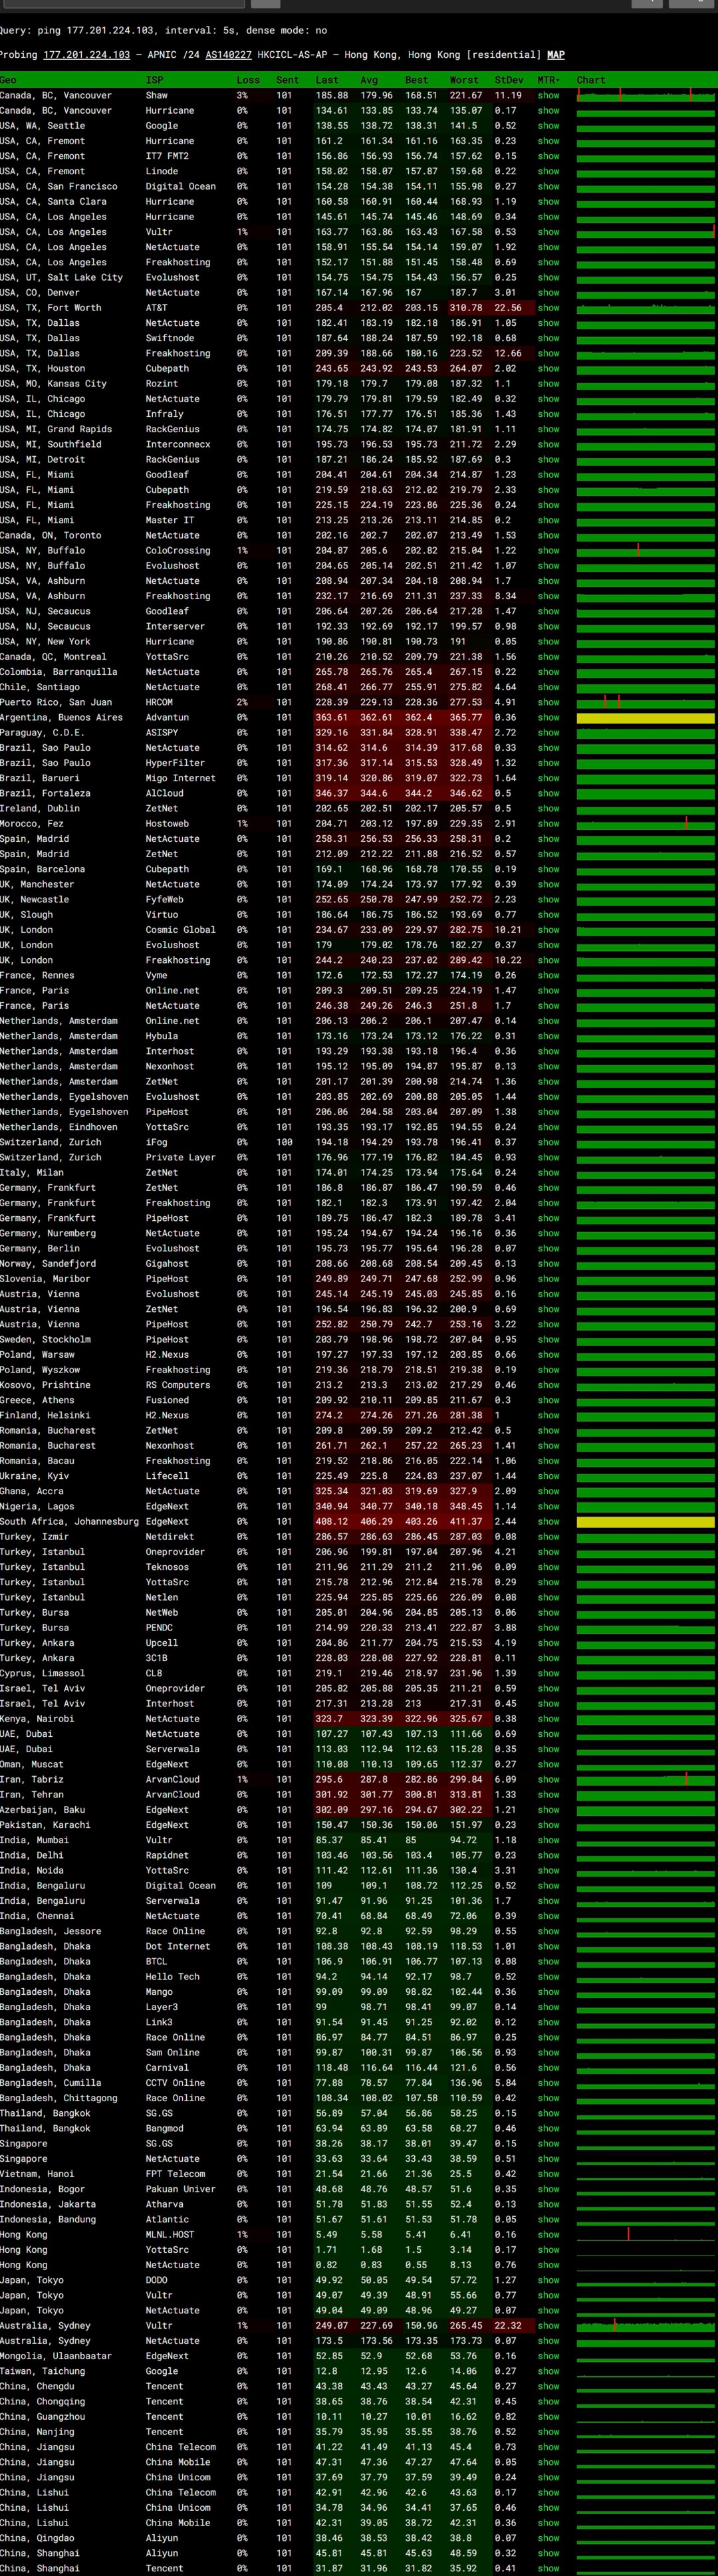The height and width of the screenshot is (2576, 718).
Task: Show MTR for Norway, Sandefjord Gigahost row
Action: tap(548, 1264)
